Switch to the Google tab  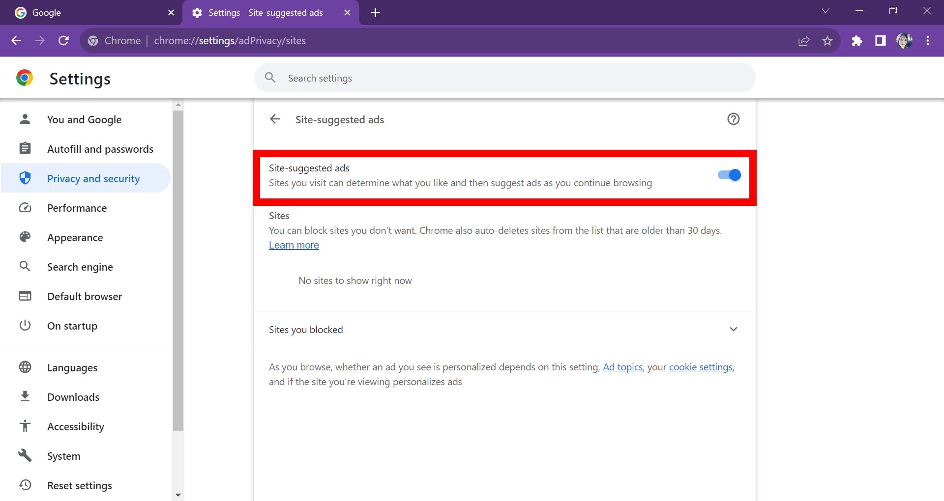(x=91, y=13)
